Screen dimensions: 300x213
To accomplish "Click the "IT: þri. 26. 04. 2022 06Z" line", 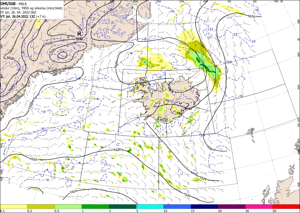I will pyautogui.click(x=18, y=12).
